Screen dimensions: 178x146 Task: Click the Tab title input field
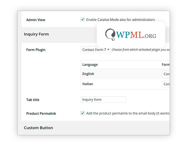click(103, 100)
